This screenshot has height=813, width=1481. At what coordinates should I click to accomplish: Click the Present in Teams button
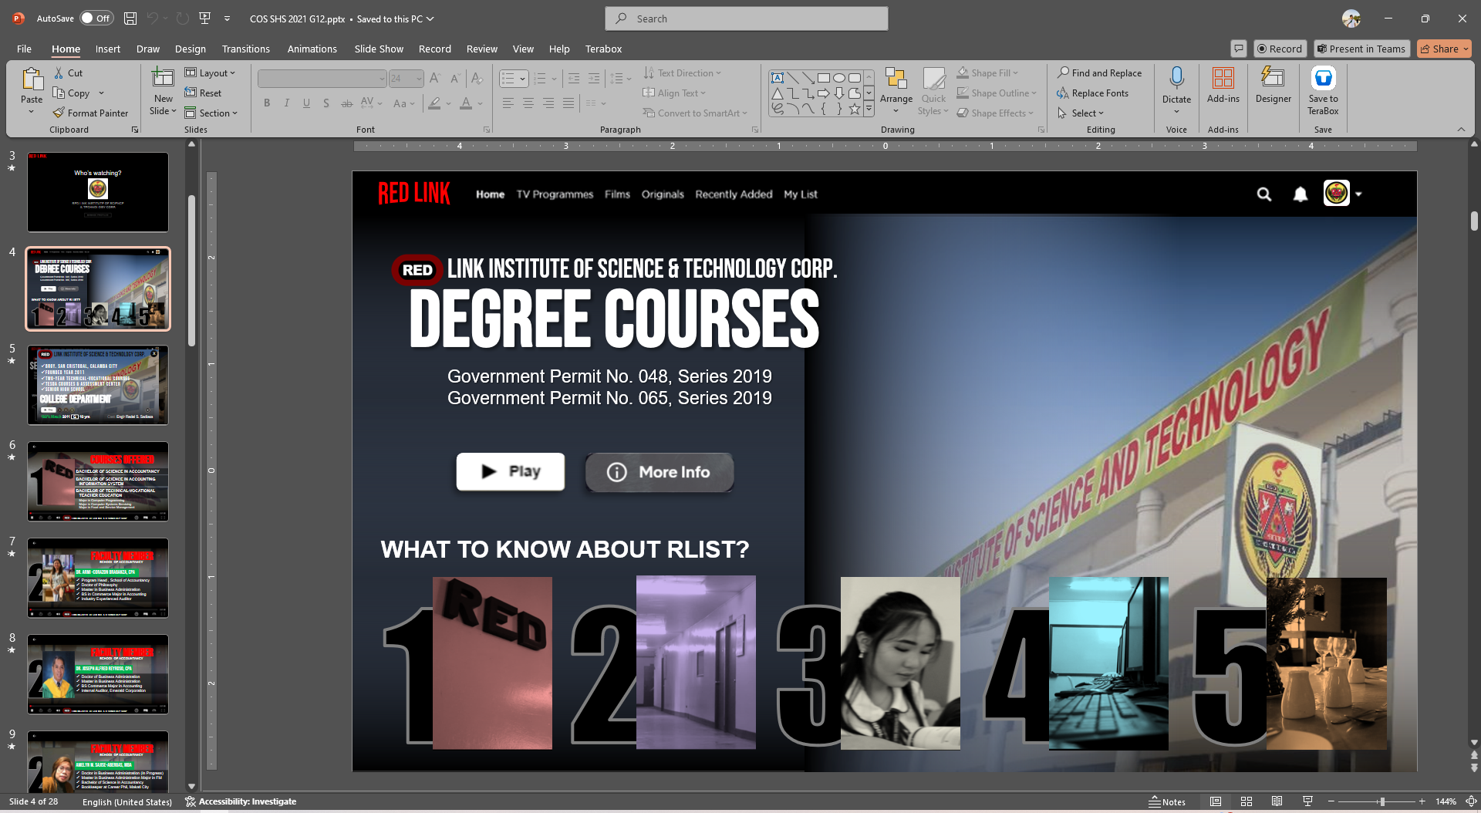1361,49
